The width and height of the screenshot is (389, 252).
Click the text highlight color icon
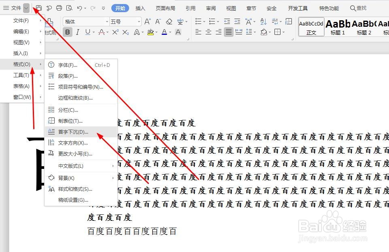coord(150,32)
